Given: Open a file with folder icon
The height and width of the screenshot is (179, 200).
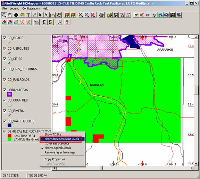Looking at the screenshot, I should click(110, 15).
